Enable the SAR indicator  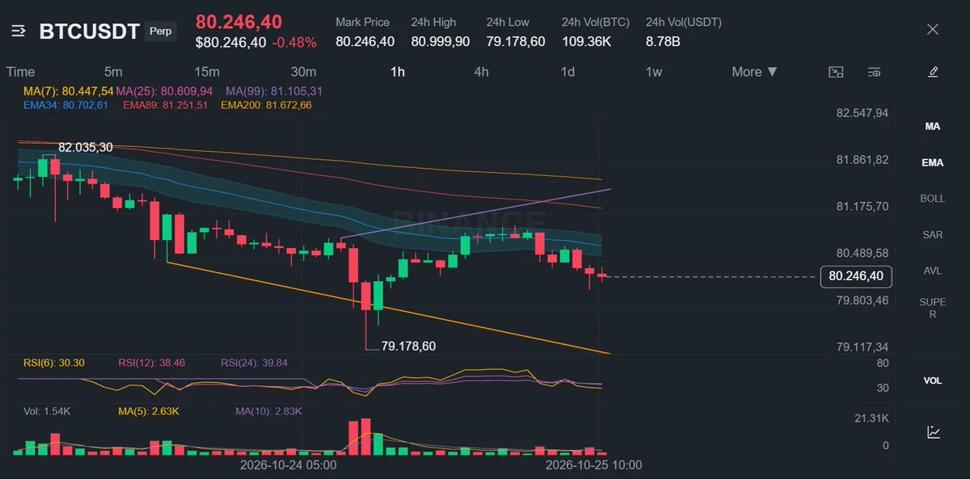click(x=933, y=234)
